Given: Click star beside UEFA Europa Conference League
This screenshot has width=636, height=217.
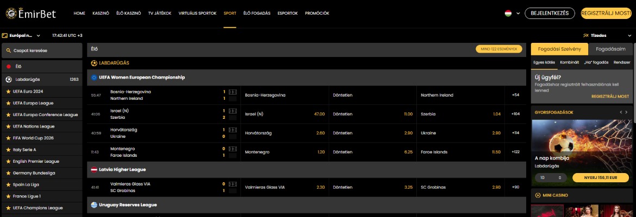Looking at the screenshot, I should point(9,115).
